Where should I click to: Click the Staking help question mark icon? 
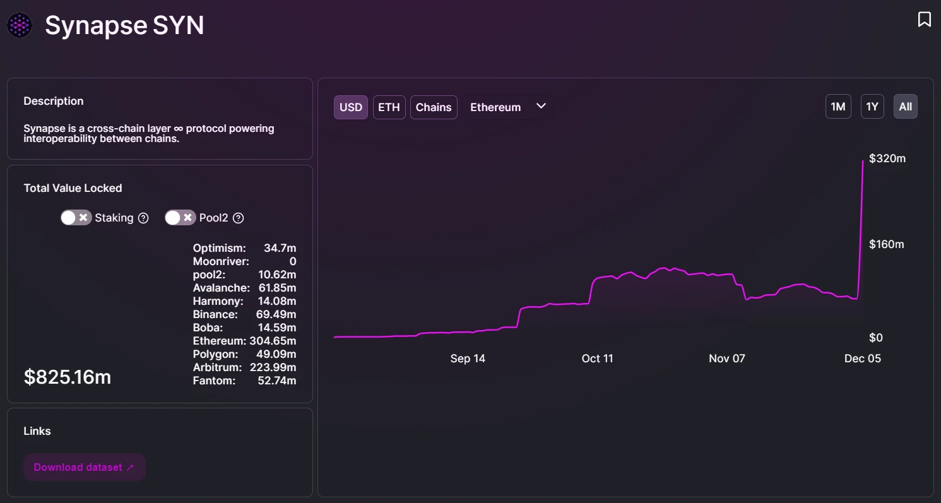point(143,218)
